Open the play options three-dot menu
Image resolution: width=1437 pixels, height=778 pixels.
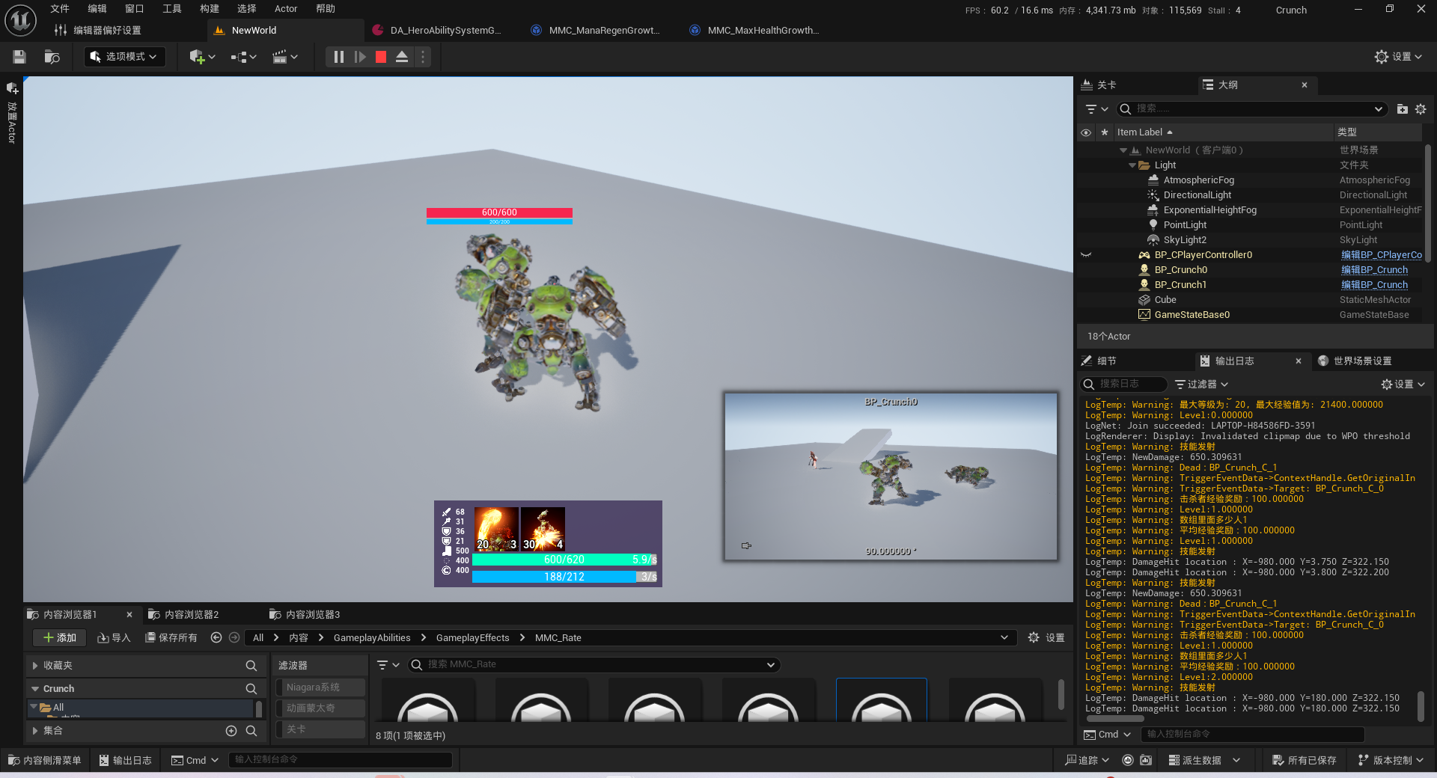pos(423,57)
